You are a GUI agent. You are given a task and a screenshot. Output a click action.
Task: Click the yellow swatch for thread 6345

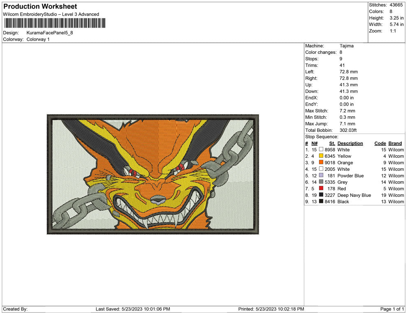click(x=321, y=156)
